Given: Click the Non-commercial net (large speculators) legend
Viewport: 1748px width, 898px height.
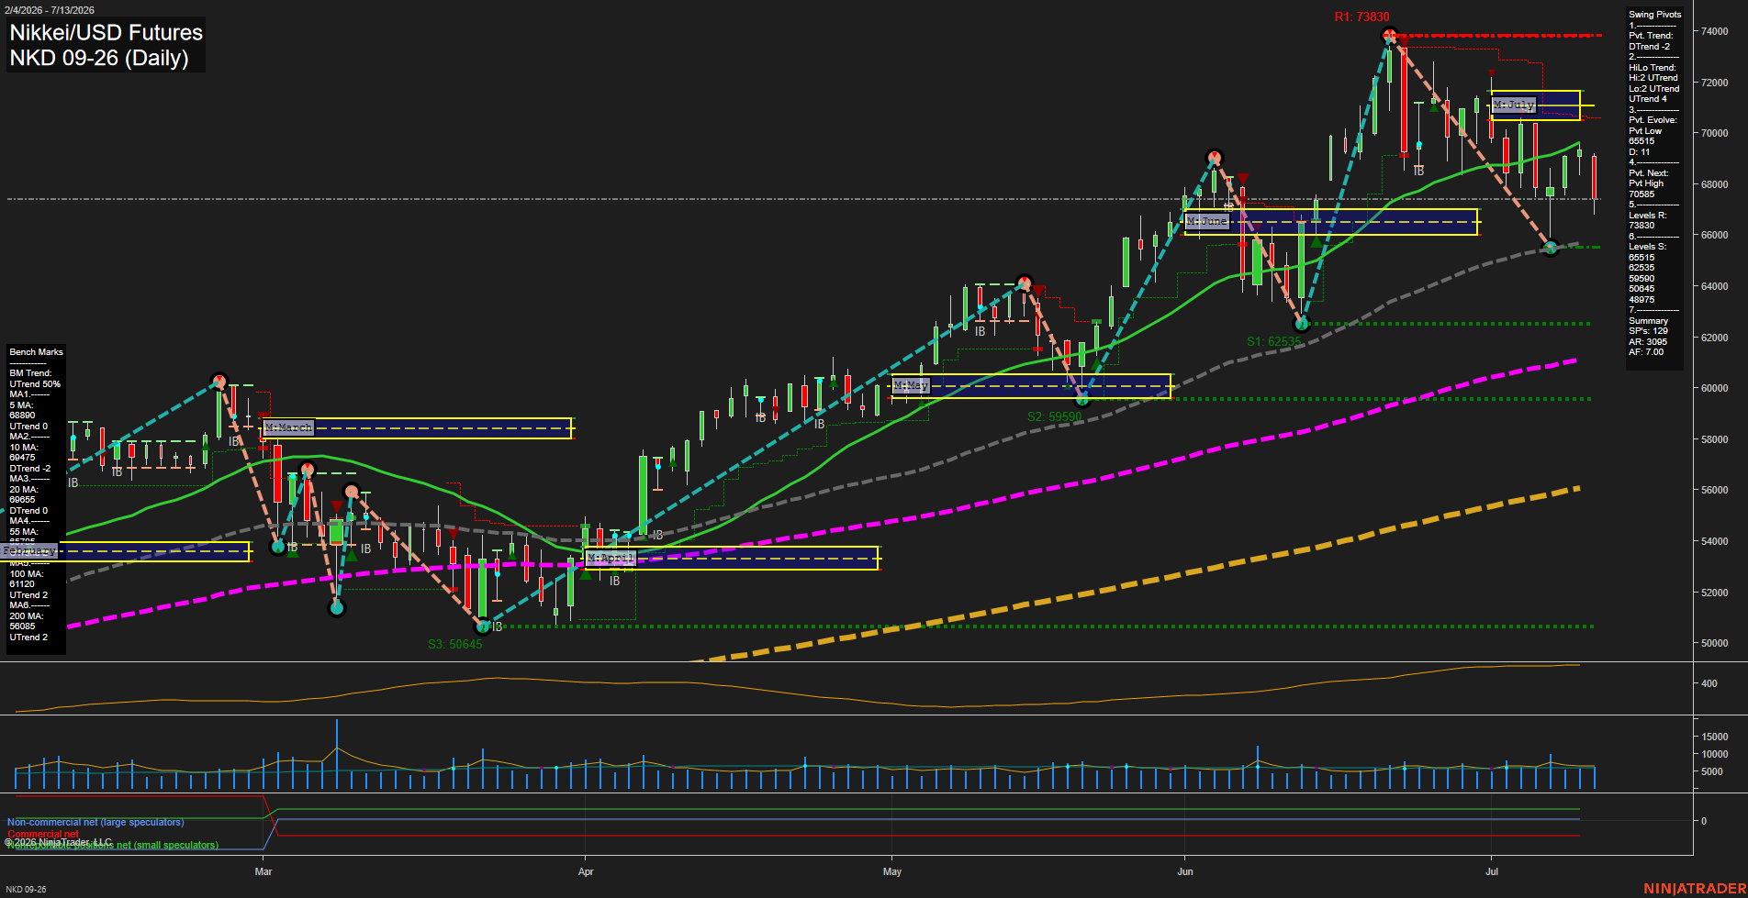Looking at the screenshot, I should point(95,823).
